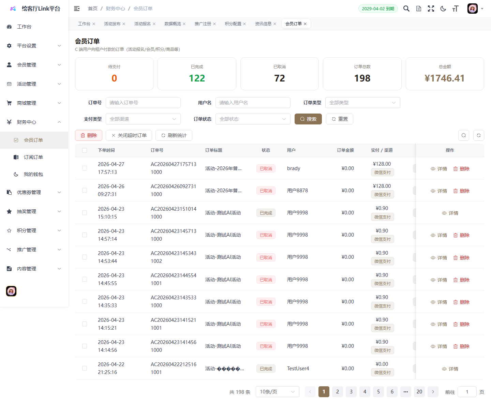The width and height of the screenshot is (491, 404).
Task: Check the row for order AC20260423145713
Action: pyautogui.click(x=85, y=235)
